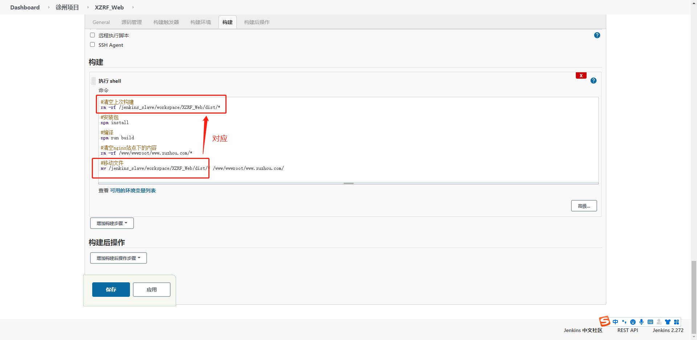Click the 保存 save button
The image size is (697, 340).
click(x=111, y=290)
